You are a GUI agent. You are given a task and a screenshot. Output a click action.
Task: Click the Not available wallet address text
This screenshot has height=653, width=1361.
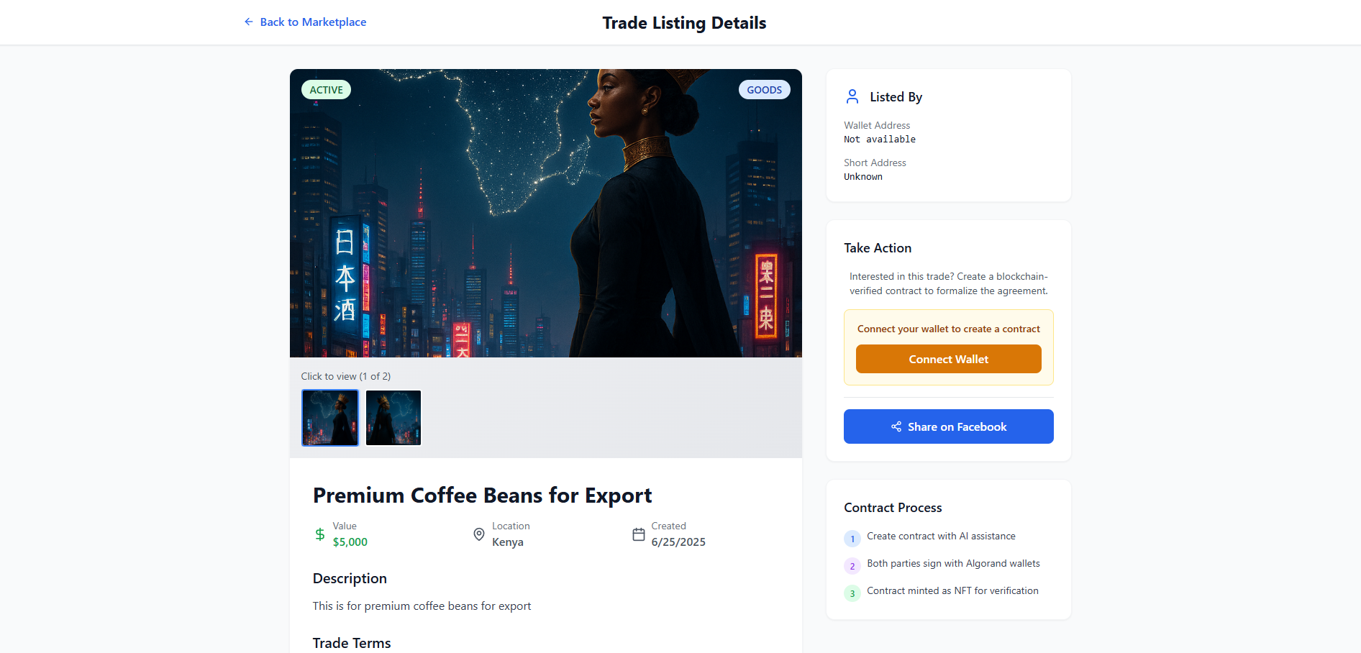click(x=880, y=140)
